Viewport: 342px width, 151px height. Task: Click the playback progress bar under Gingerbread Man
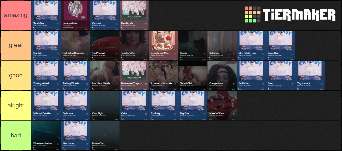click(x=163, y=58)
